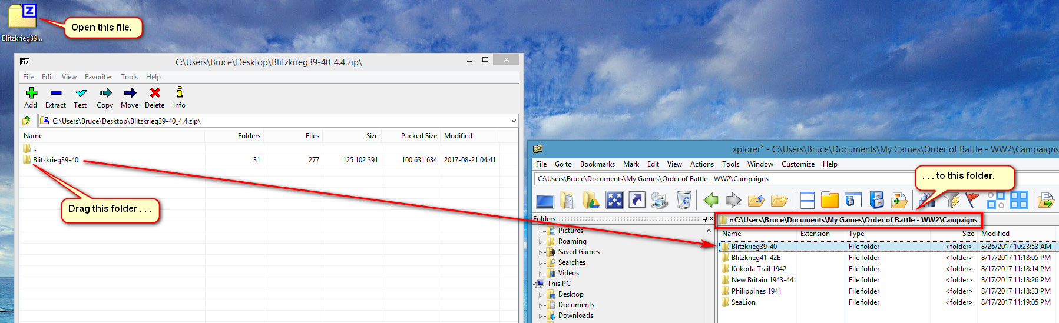Click the Google Drive folder icon in xplorer2 toolbar
This screenshot has height=323, width=1059.
click(x=591, y=201)
